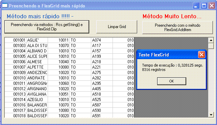Select cell 001017

tap(16, 110)
